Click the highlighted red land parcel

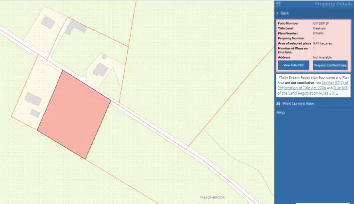pyautogui.click(x=74, y=115)
